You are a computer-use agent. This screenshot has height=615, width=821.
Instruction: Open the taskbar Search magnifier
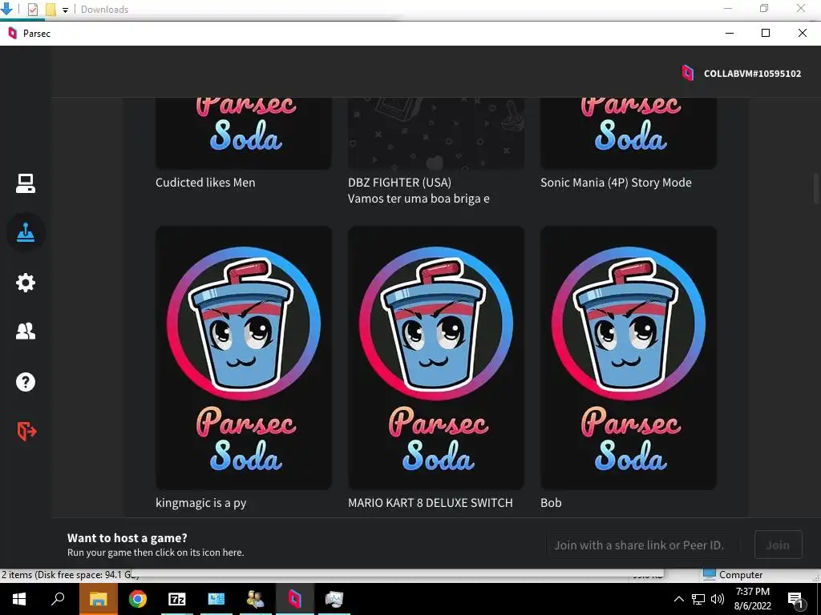coord(58,599)
